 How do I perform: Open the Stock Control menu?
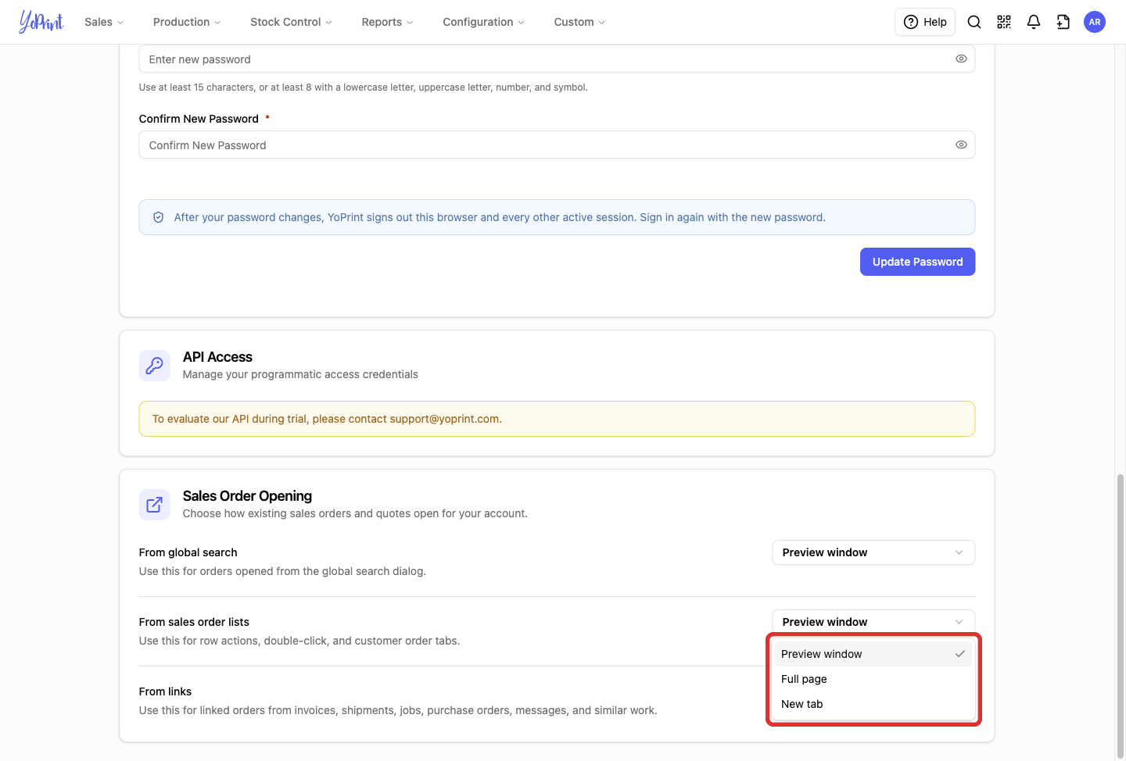(x=291, y=22)
